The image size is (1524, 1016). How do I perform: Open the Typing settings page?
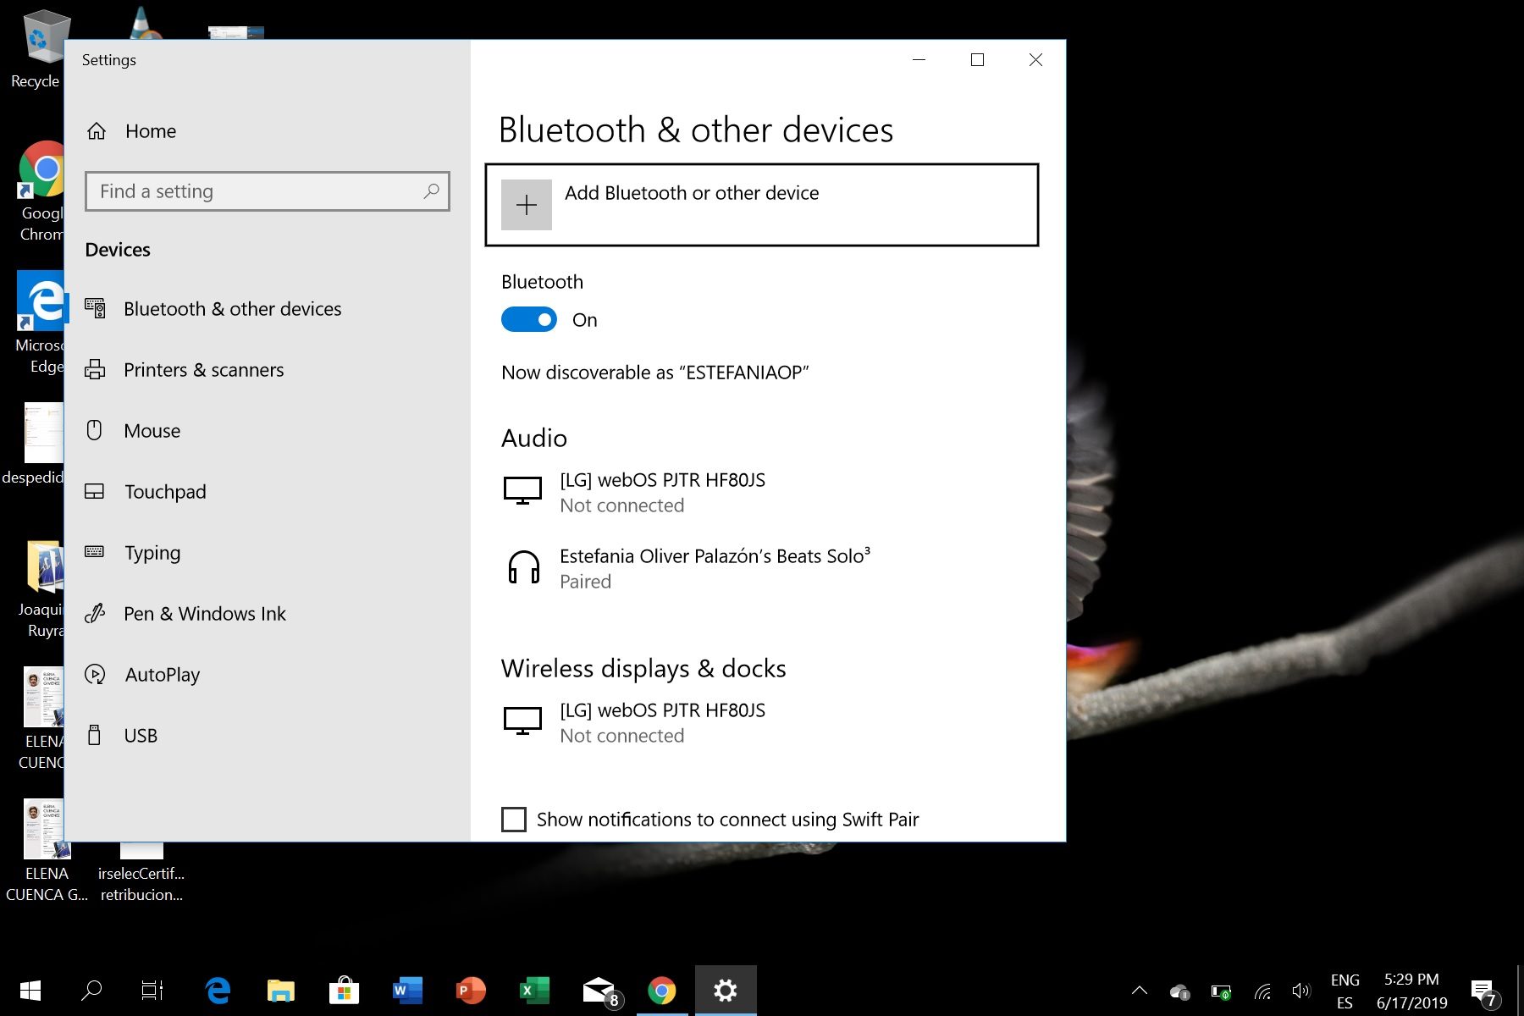pos(152,553)
